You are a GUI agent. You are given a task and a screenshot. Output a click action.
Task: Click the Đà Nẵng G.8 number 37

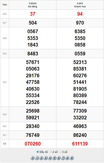click(33, 14)
